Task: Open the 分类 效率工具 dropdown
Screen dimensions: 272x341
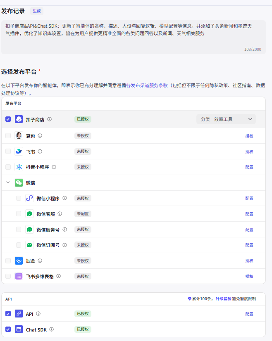Action: point(226,119)
